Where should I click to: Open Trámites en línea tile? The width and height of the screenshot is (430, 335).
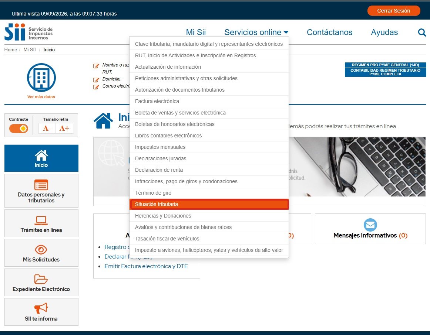click(41, 223)
